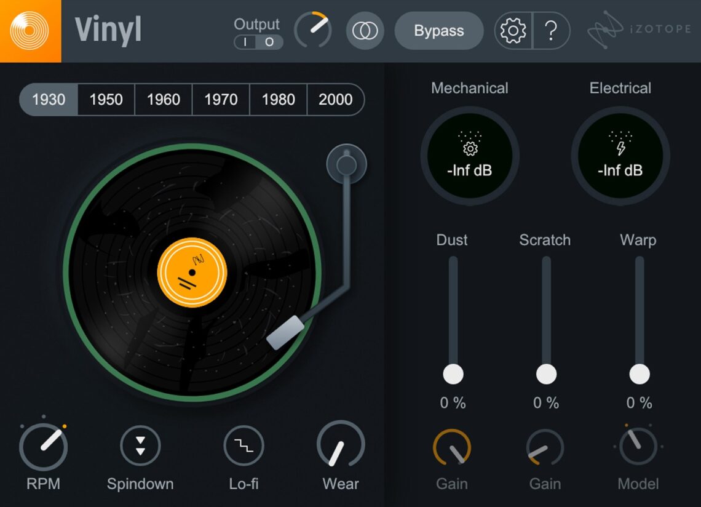Screen dimensions: 701x507
Task: Enable Bypass mode
Action: (x=438, y=30)
